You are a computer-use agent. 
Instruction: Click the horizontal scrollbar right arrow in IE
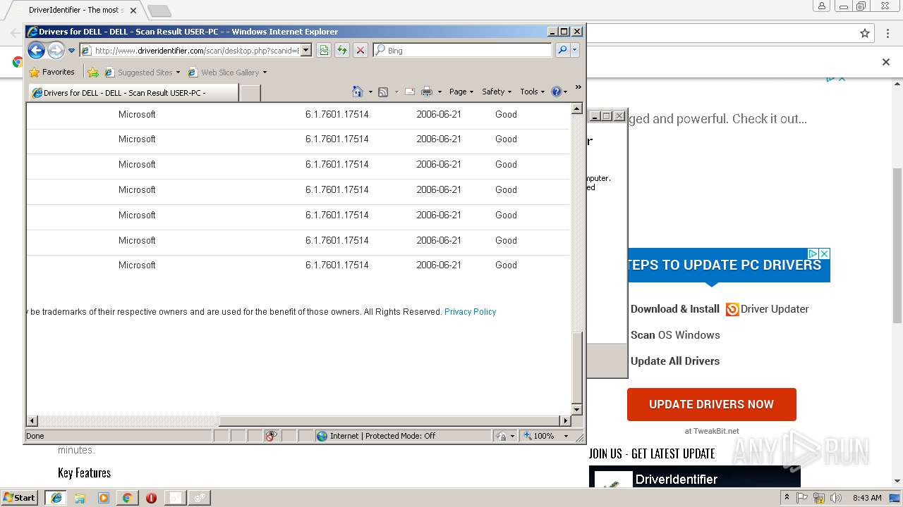pos(565,420)
